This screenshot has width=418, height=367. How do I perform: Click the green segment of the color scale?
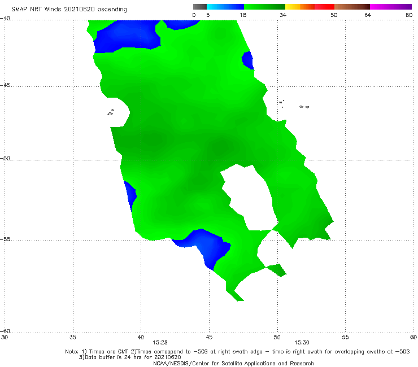[265, 7]
